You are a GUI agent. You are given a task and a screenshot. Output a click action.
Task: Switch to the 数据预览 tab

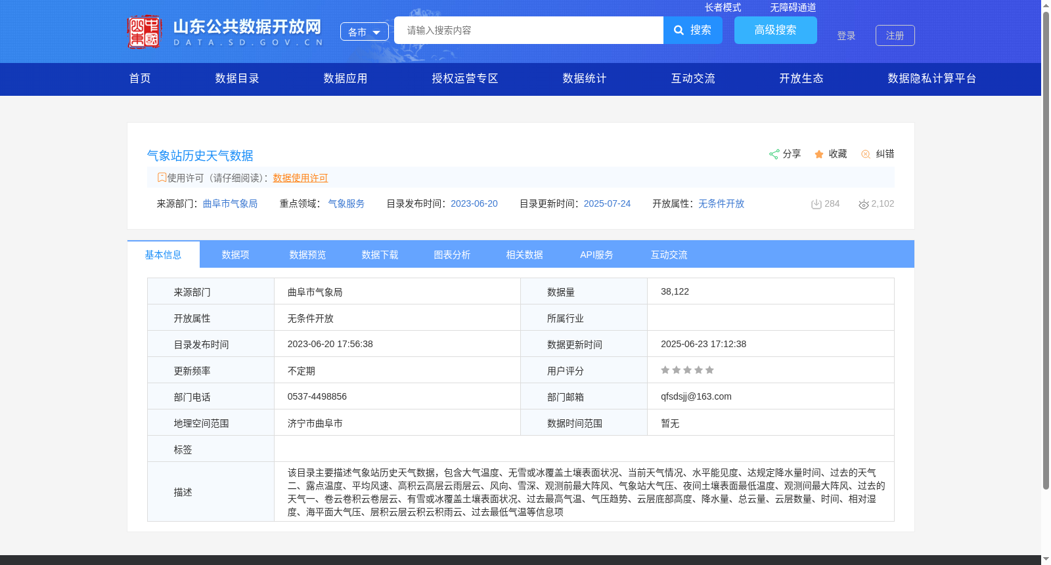pyautogui.click(x=308, y=255)
